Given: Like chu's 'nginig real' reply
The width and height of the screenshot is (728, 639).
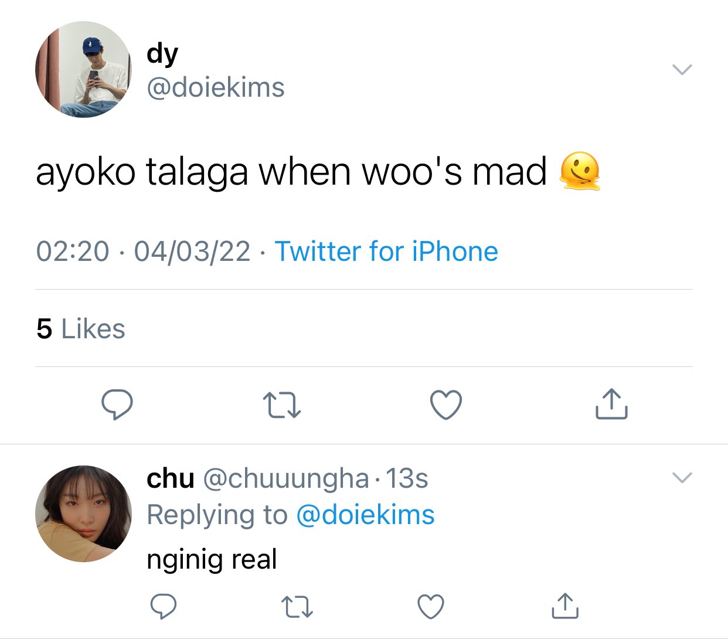Looking at the screenshot, I should click(431, 607).
